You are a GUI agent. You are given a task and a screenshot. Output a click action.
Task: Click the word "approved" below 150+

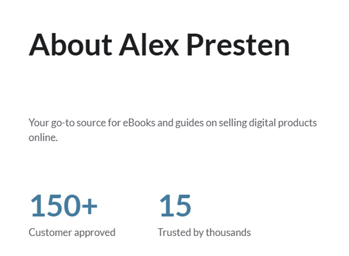pyautogui.click(x=95, y=232)
